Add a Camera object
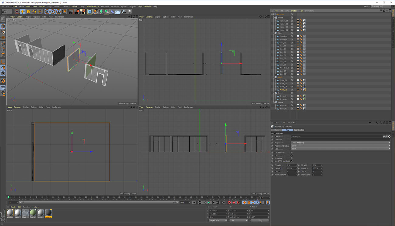 (x=124, y=12)
